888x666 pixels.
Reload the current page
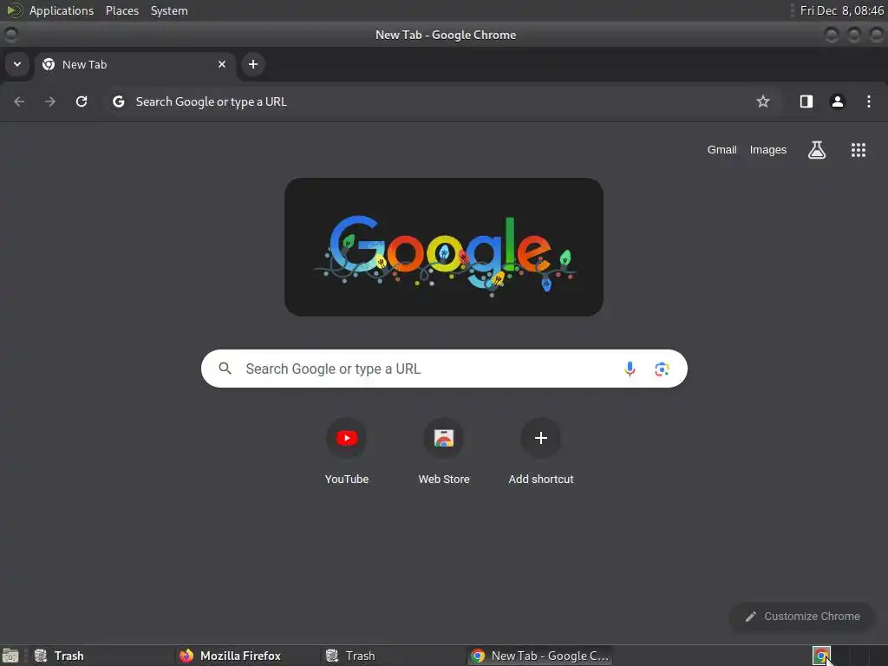click(82, 101)
